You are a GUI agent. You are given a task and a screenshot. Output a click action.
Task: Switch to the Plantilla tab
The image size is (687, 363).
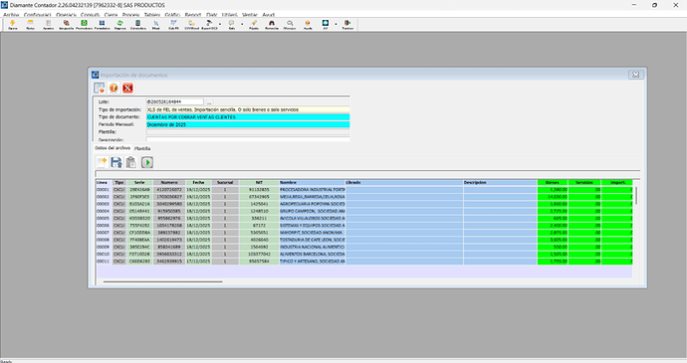142,148
